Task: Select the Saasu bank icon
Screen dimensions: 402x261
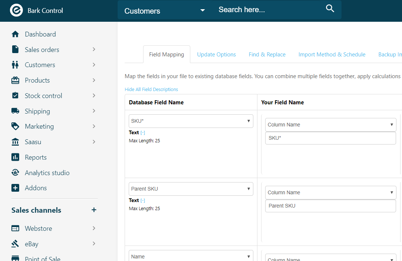Action: coord(15,142)
